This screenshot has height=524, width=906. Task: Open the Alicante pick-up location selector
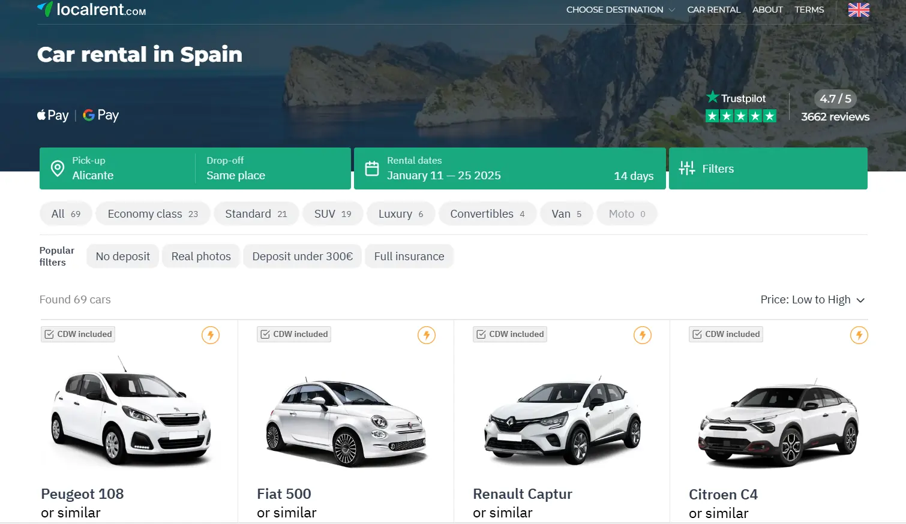pyautogui.click(x=118, y=168)
